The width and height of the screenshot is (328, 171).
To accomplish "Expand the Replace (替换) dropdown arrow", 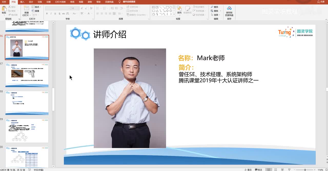I will click(x=221, y=11).
